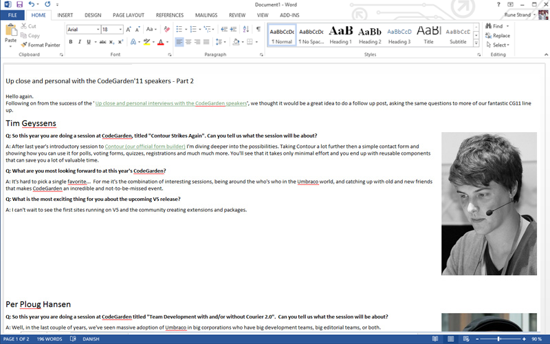Toggle Show/Hide paragraph marks
This screenshot has height=344, width=550.
click(x=258, y=29)
